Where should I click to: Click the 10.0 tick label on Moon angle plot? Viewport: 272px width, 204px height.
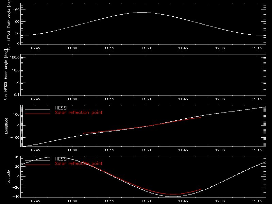[16, 70]
